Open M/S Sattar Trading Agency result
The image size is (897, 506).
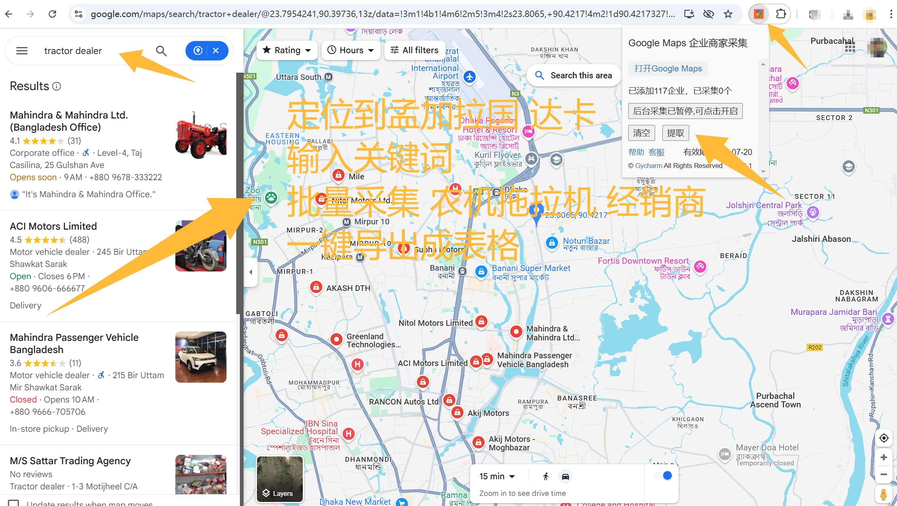(x=118, y=470)
